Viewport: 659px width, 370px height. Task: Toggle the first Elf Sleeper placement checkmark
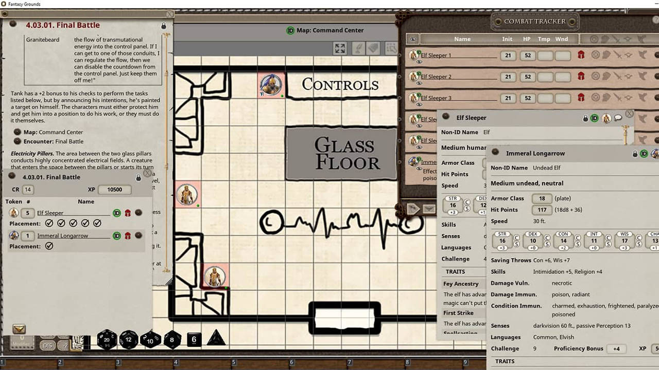(x=49, y=224)
